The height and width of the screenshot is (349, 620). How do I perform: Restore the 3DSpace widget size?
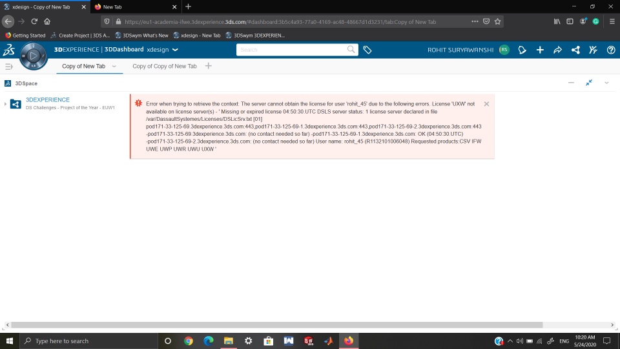click(x=589, y=82)
